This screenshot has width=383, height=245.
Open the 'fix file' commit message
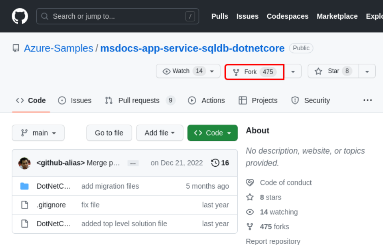pyautogui.click(x=91, y=205)
